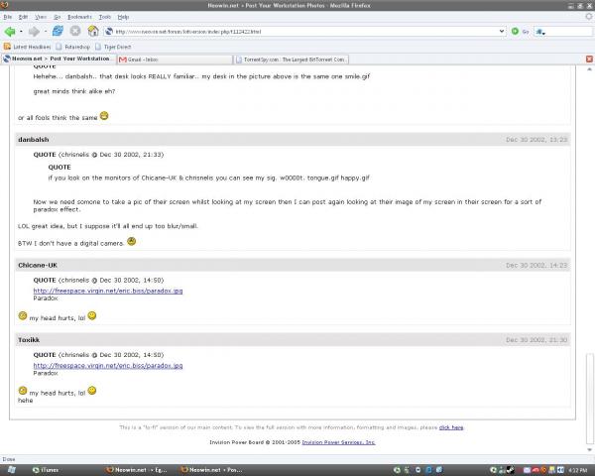Open the Tiger Direct bookmark
The image size is (595, 476).
click(x=113, y=47)
